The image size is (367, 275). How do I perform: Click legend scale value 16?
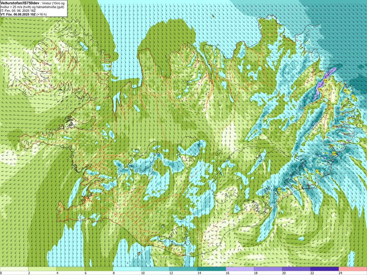pyautogui.click(x=227, y=273)
